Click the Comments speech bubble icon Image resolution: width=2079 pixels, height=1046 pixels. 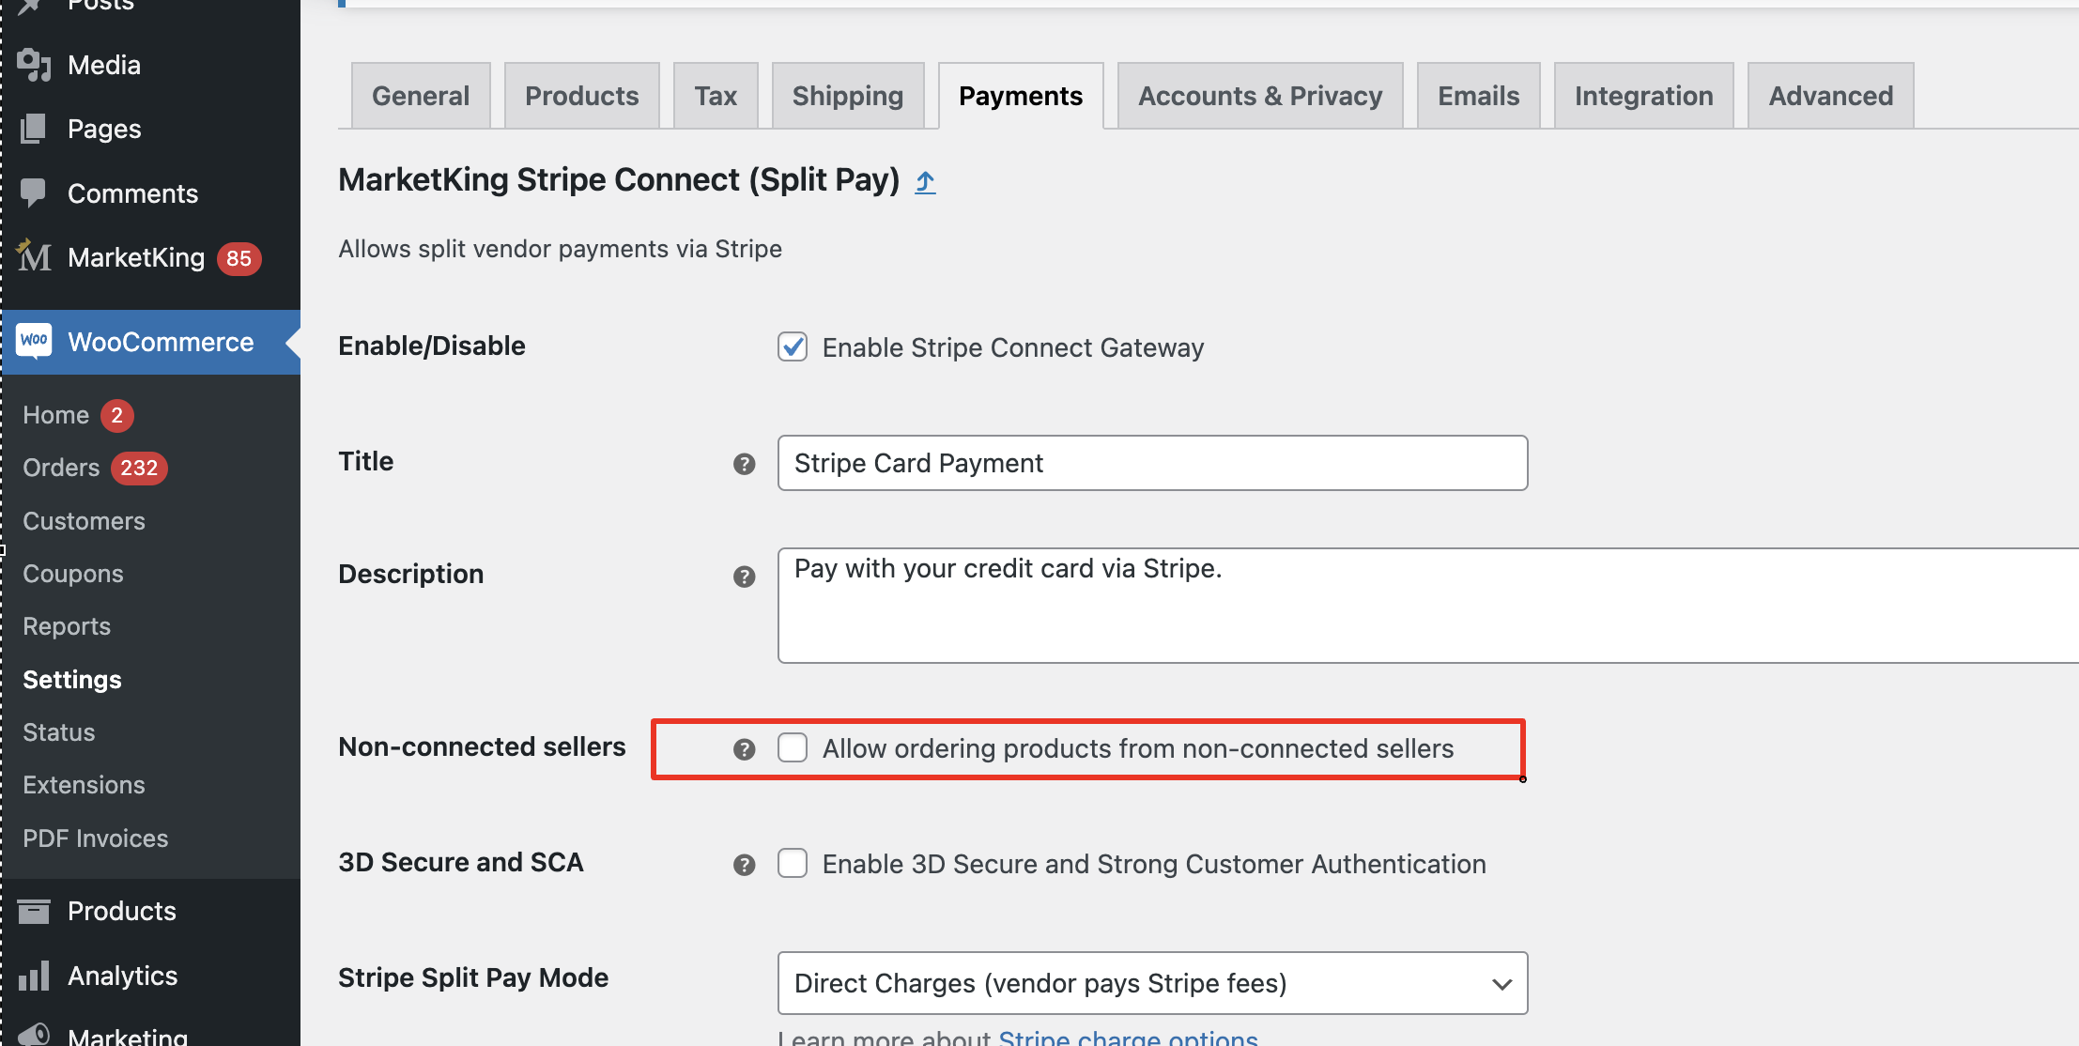(34, 192)
